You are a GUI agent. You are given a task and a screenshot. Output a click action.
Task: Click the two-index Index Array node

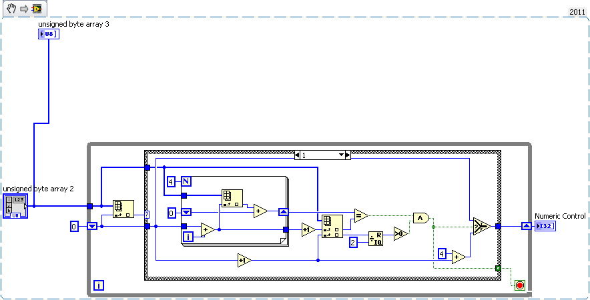332,226
